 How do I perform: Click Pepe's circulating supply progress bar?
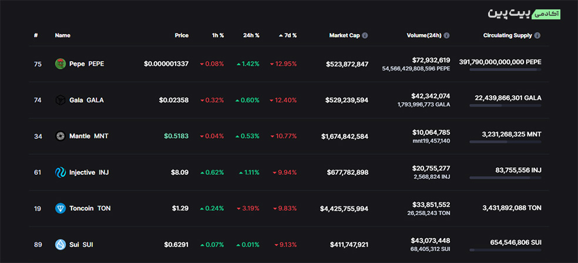point(505,70)
